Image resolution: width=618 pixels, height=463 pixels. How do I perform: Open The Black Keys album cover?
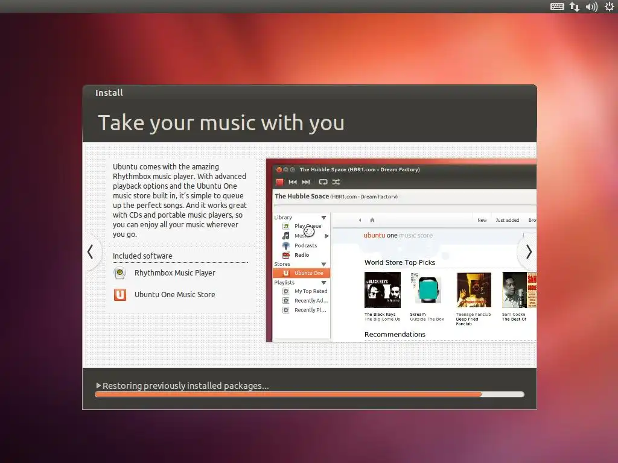coord(382,290)
